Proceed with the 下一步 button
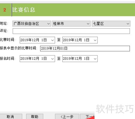This screenshot has width=135, height=119. 87,117
